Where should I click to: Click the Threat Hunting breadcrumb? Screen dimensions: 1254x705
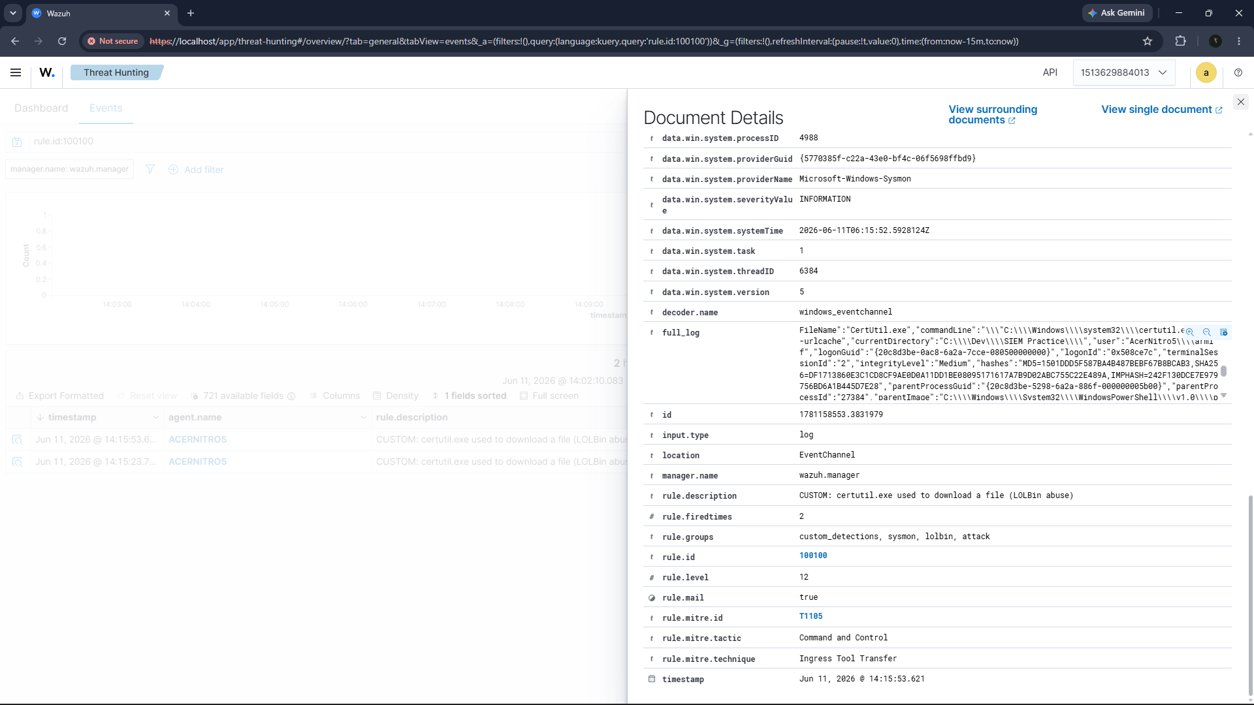tap(116, 72)
